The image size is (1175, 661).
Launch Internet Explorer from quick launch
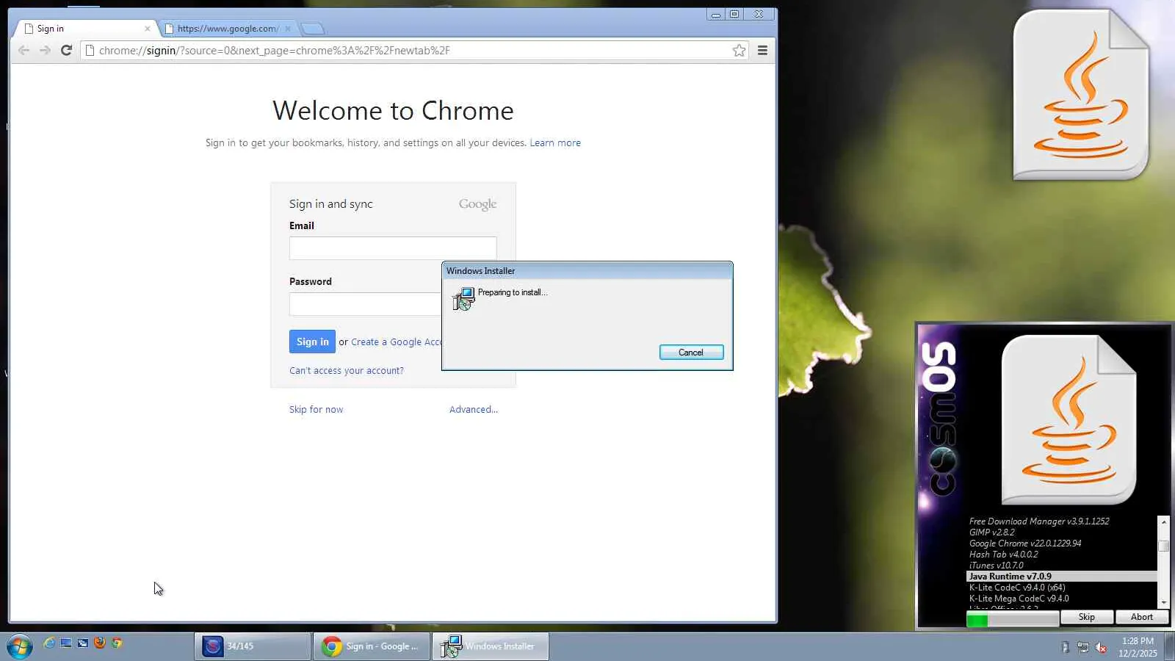coord(49,643)
